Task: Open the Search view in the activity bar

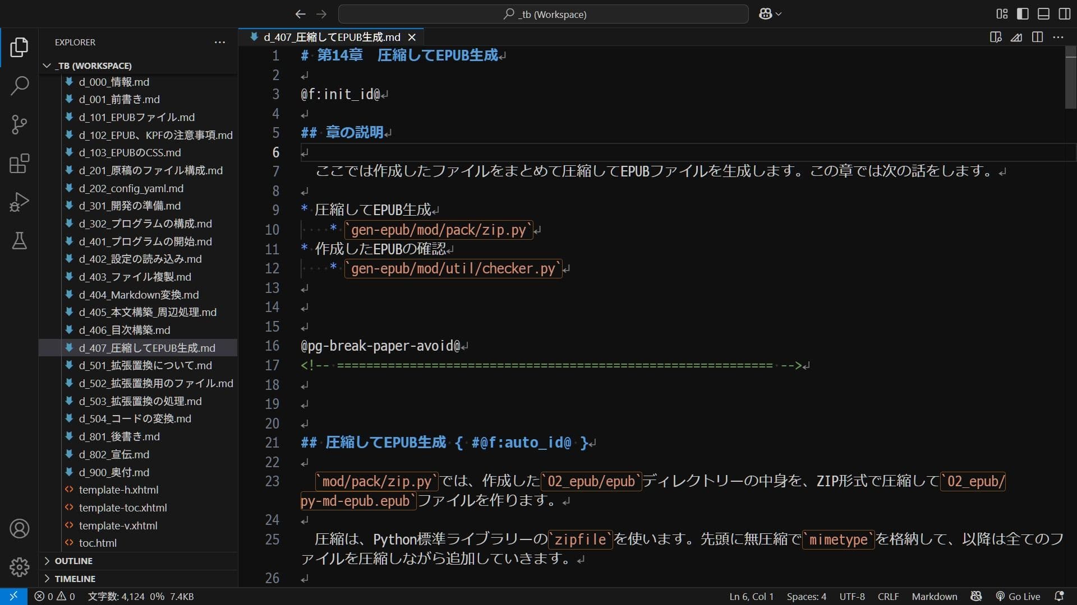Action: pyautogui.click(x=20, y=86)
